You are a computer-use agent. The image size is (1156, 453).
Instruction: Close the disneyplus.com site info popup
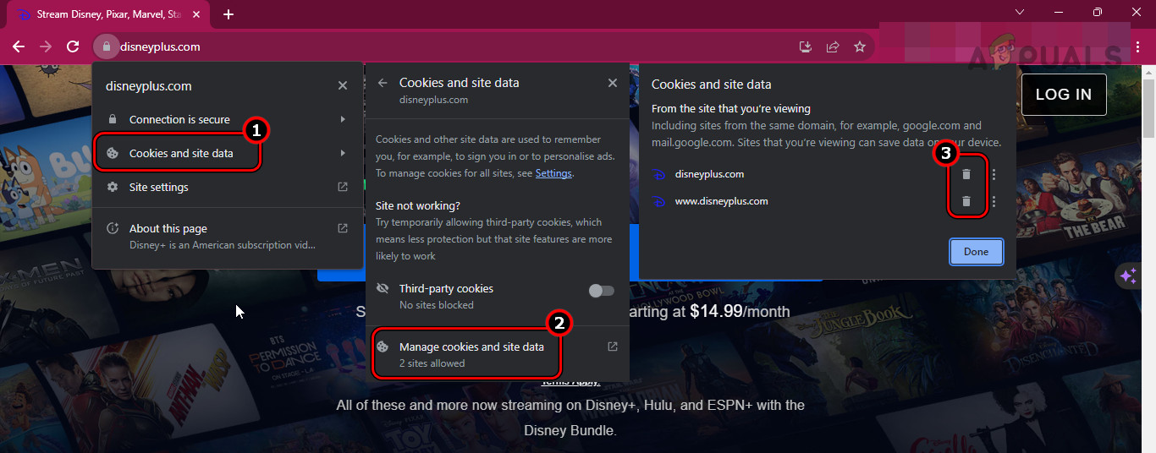(343, 85)
